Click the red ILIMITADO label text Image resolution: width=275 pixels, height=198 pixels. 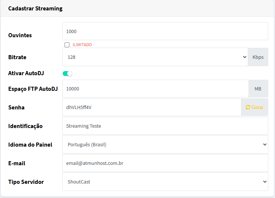point(82,45)
